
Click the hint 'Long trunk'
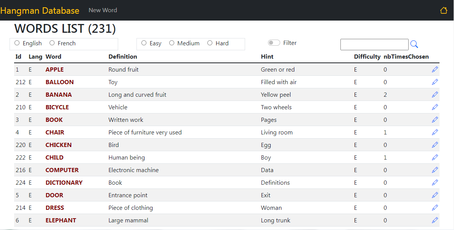point(276,220)
